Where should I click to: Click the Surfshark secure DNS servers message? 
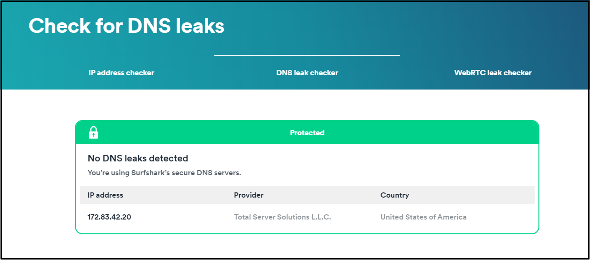pyautogui.click(x=164, y=173)
